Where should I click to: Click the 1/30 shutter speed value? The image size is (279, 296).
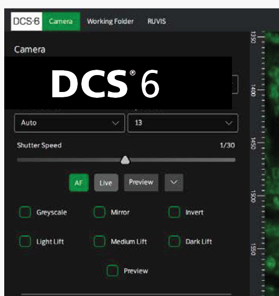click(227, 145)
